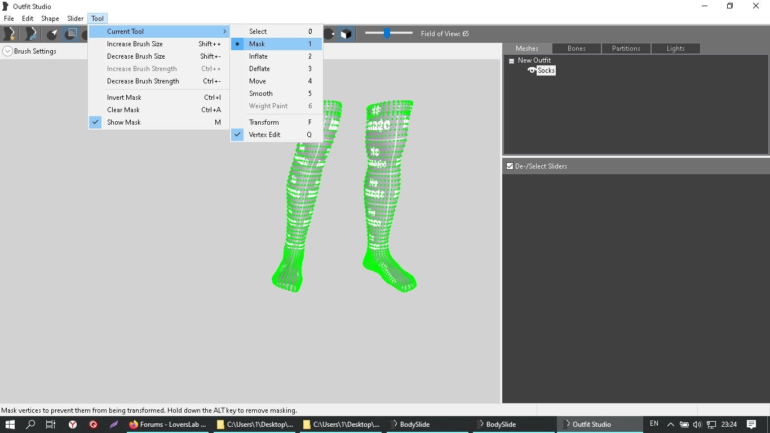The width and height of the screenshot is (770, 433).
Task: Choose Mask as the current tool
Action: [x=276, y=44]
